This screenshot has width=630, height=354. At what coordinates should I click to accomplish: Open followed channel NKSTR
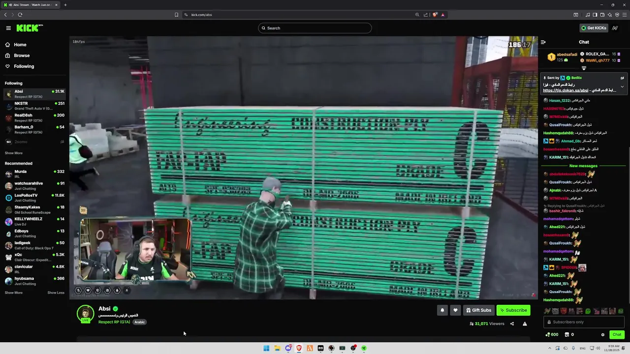(34, 106)
